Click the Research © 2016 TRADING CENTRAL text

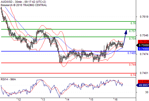point(24,5)
